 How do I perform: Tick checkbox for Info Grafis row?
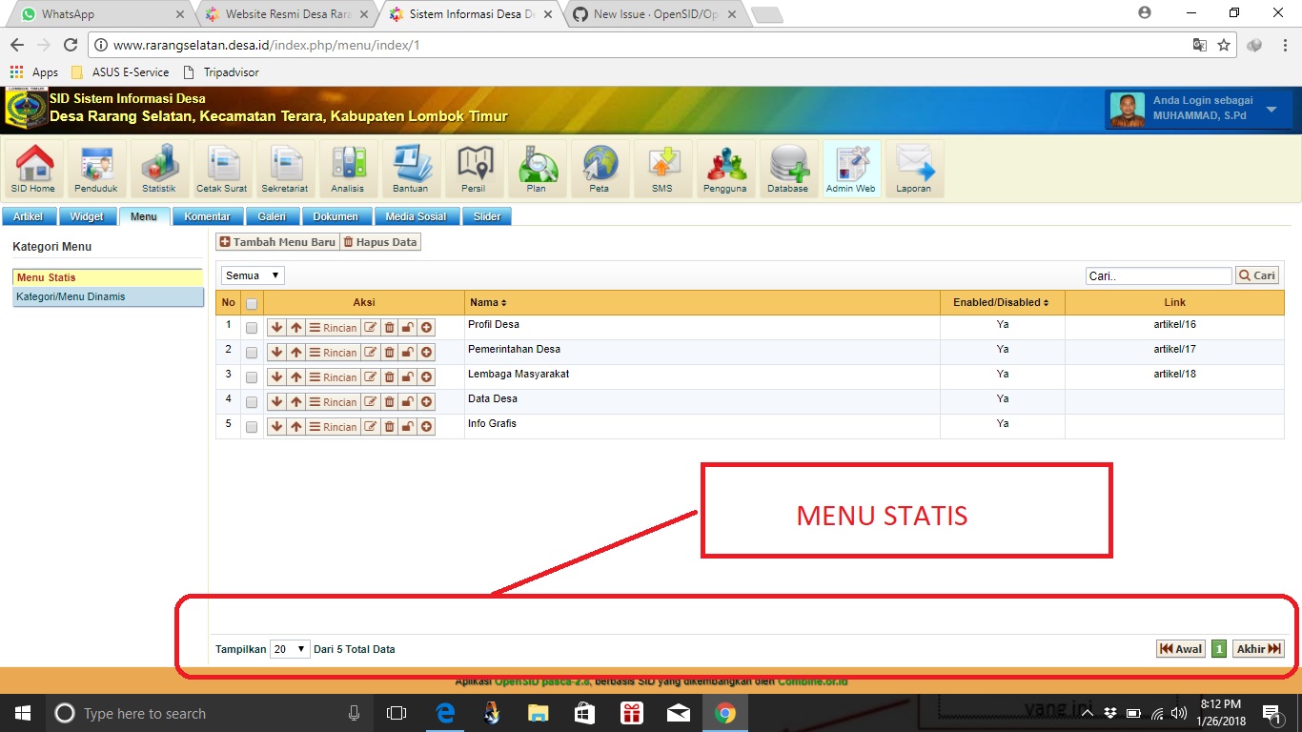tap(252, 427)
